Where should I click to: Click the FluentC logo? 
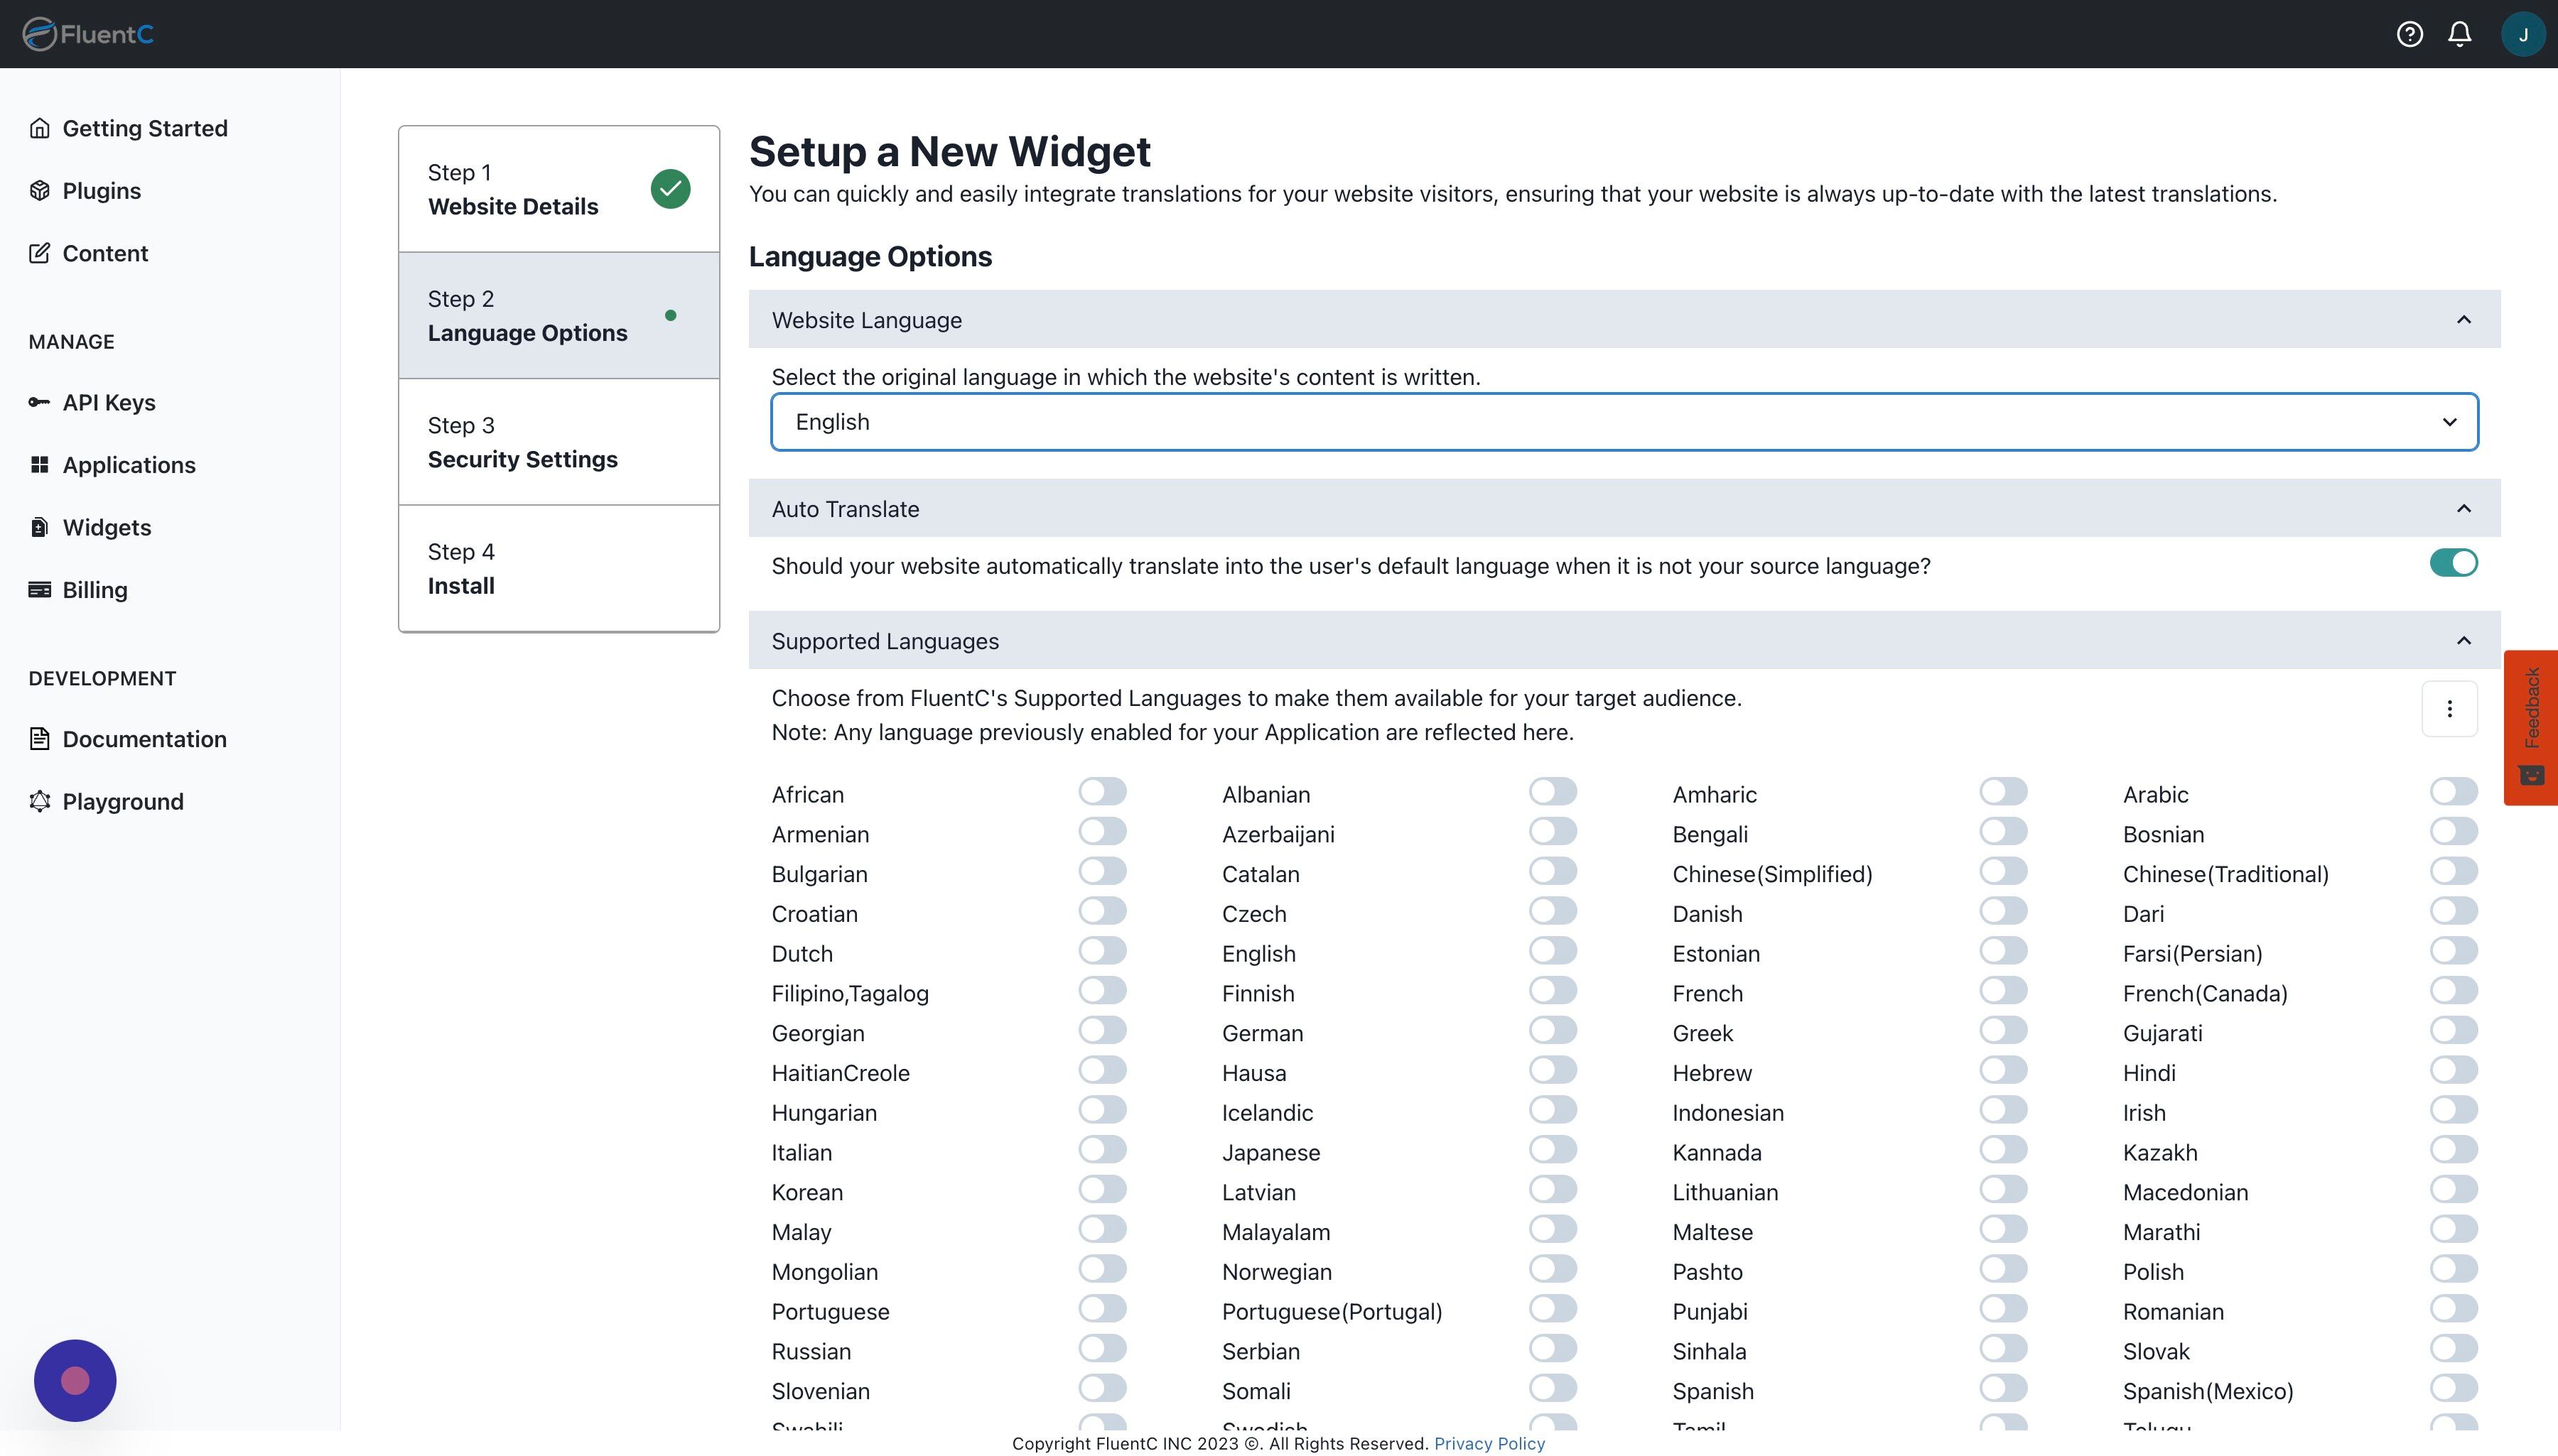[x=88, y=34]
